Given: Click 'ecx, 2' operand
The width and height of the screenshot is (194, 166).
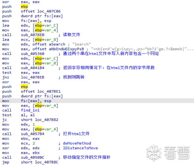Looking at the screenshot, I should pyautogui.click(x=28, y=143).
